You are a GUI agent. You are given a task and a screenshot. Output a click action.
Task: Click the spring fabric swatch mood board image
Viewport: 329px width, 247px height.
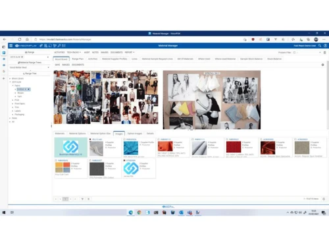(x=212, y=99)
